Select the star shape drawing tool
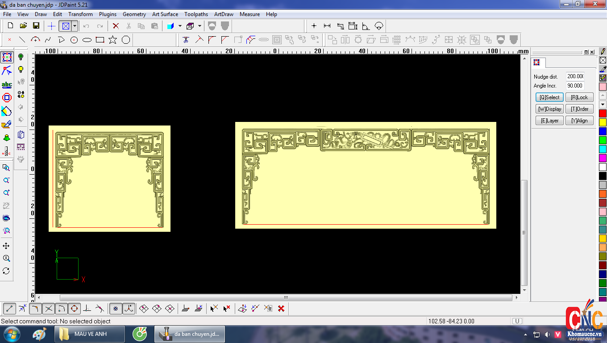 [113, 40]
